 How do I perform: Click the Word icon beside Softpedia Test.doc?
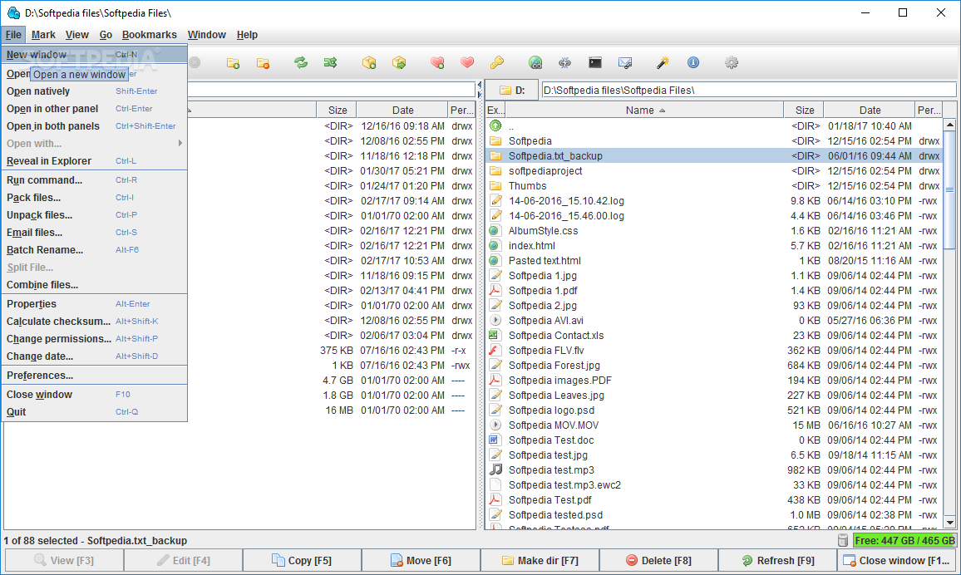point(495,440)
